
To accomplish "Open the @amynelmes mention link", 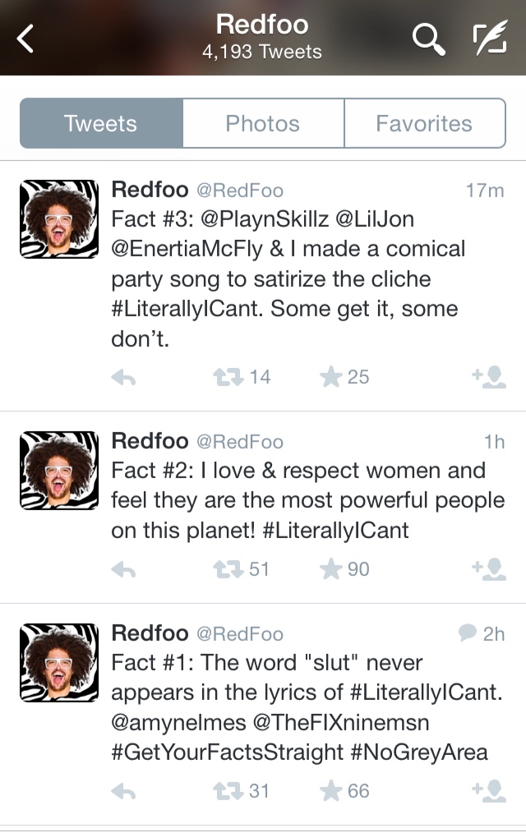I will click(178, 722).
